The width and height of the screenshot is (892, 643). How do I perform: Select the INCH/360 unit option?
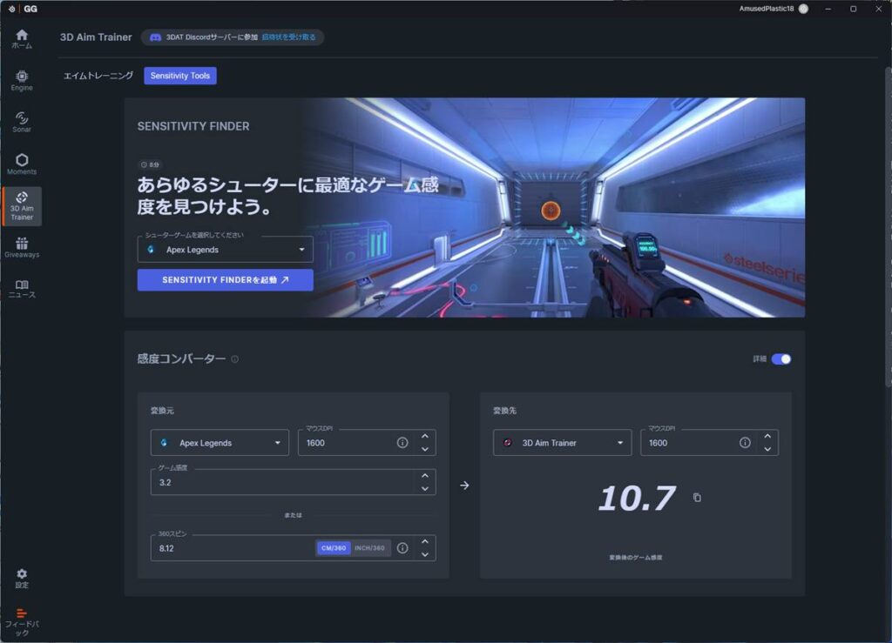[x=369, y=548]
